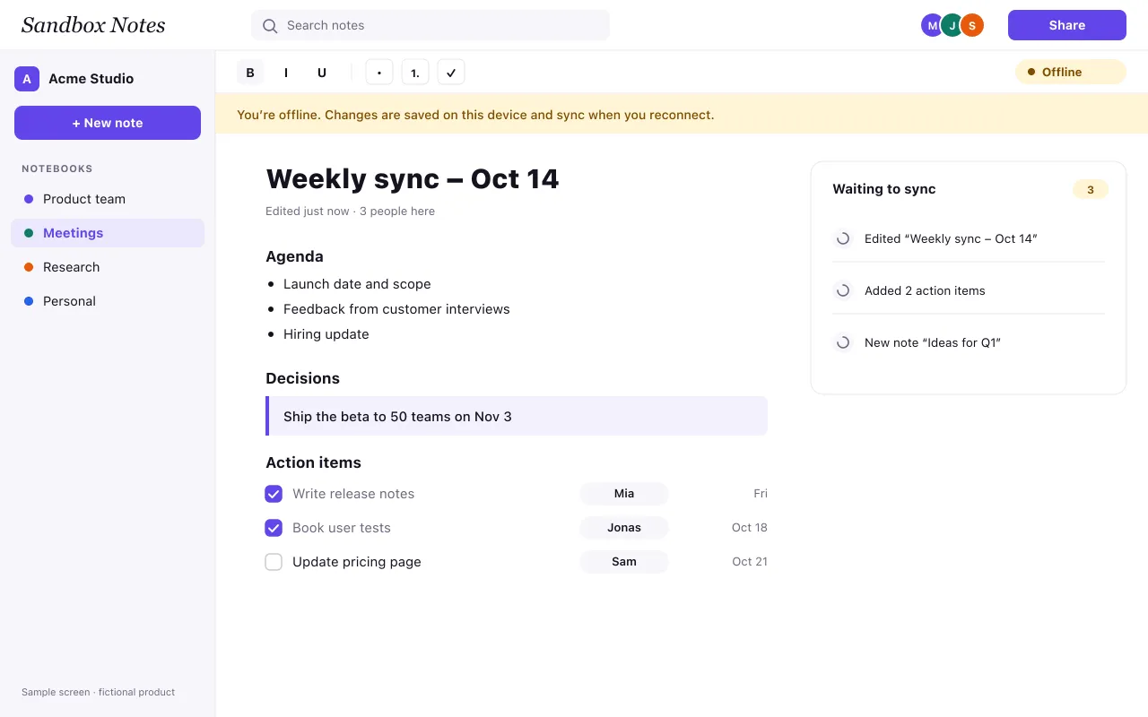Image resolution: width=1148 pixels, height=717 pixels.
Task: Open collaborator S avatar
Action: (972, 25)
